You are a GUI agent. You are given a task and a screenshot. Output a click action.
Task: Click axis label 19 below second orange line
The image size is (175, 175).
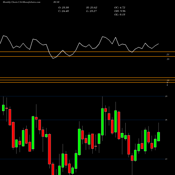tap(168, 59)
